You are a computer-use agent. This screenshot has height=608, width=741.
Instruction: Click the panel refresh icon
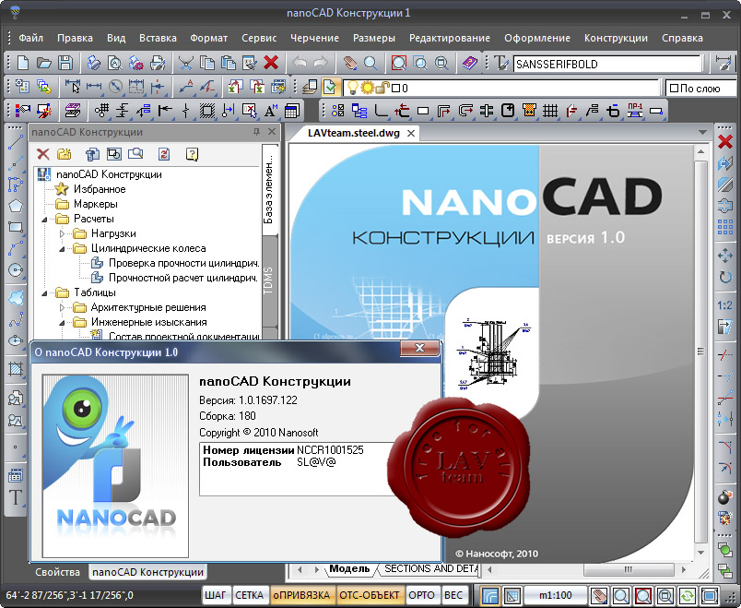click(164, 154)
